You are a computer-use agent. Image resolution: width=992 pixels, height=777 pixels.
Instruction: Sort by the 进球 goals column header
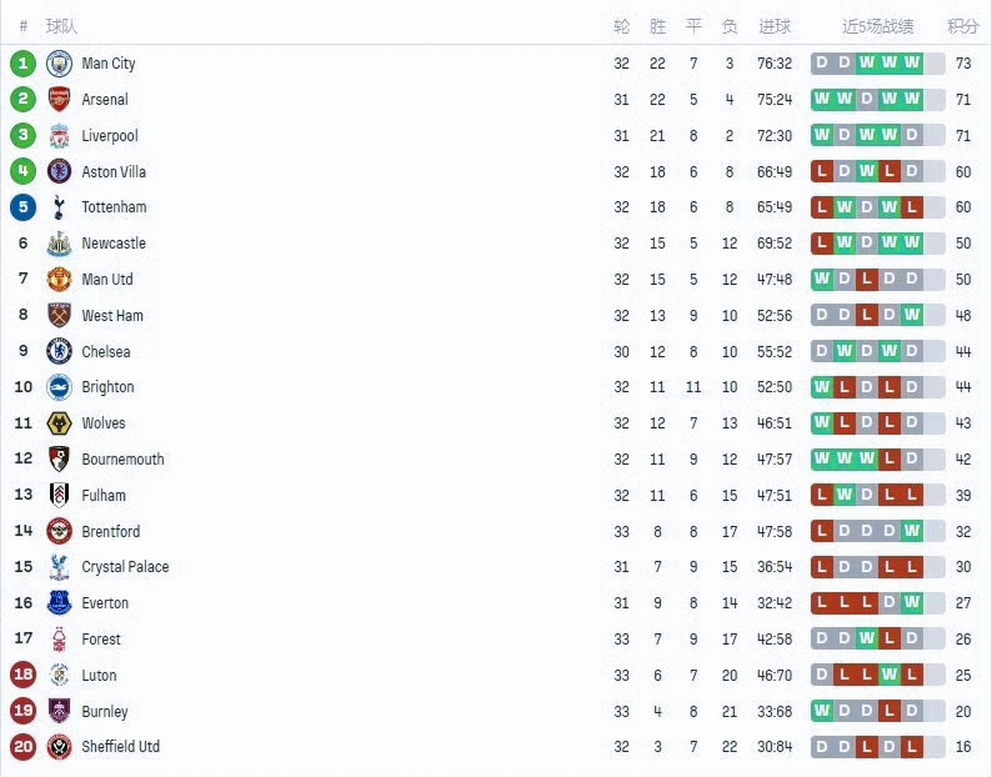[x=775, y=26]
